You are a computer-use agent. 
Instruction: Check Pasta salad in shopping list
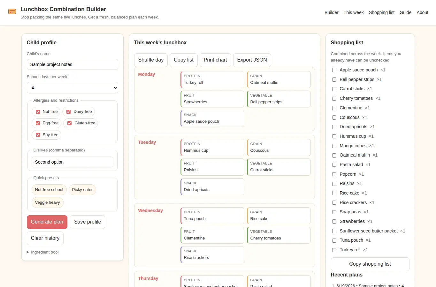click(x=334, y=165)
